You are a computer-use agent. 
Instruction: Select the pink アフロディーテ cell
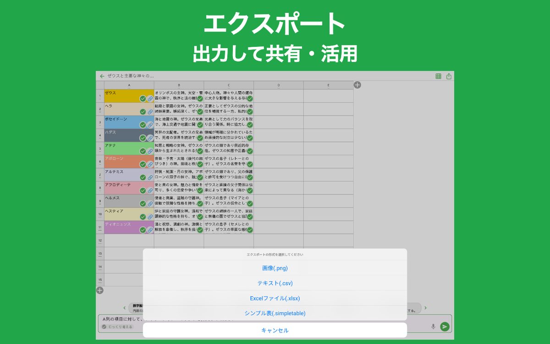129,188
